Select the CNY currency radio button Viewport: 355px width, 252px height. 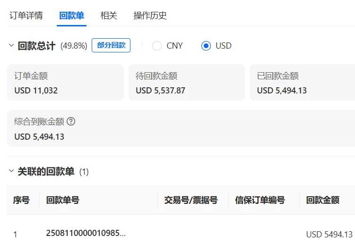pos(157,46)
